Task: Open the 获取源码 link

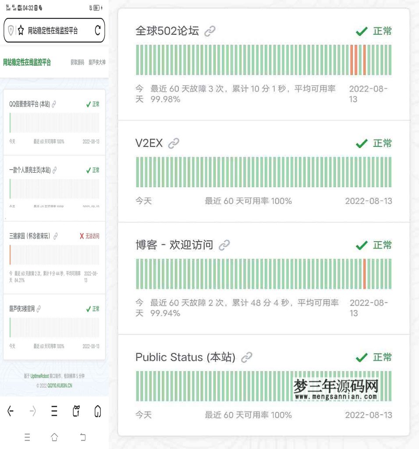Action: click(x=77, y=63)
